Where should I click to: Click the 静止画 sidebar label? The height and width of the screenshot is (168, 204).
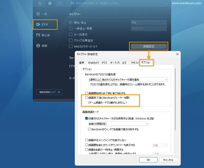46,35
